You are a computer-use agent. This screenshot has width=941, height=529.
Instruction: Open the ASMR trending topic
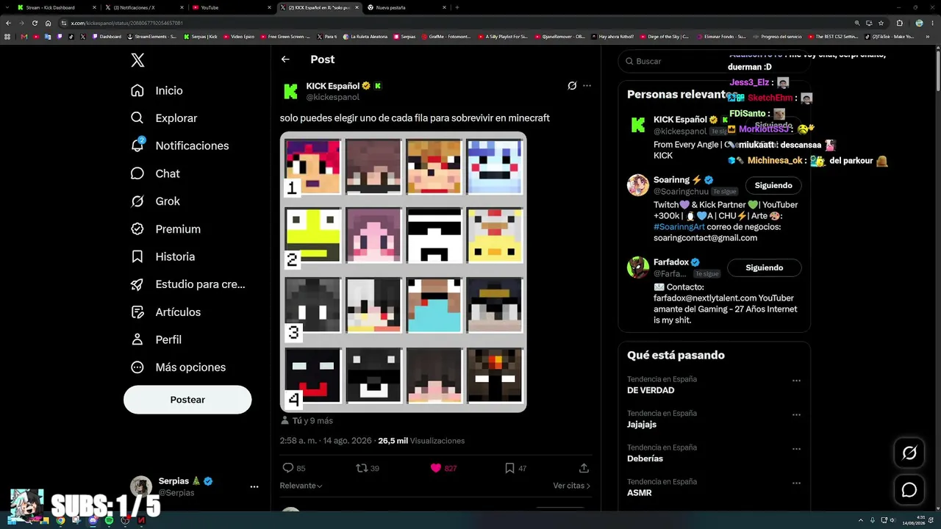pos(640,493)
